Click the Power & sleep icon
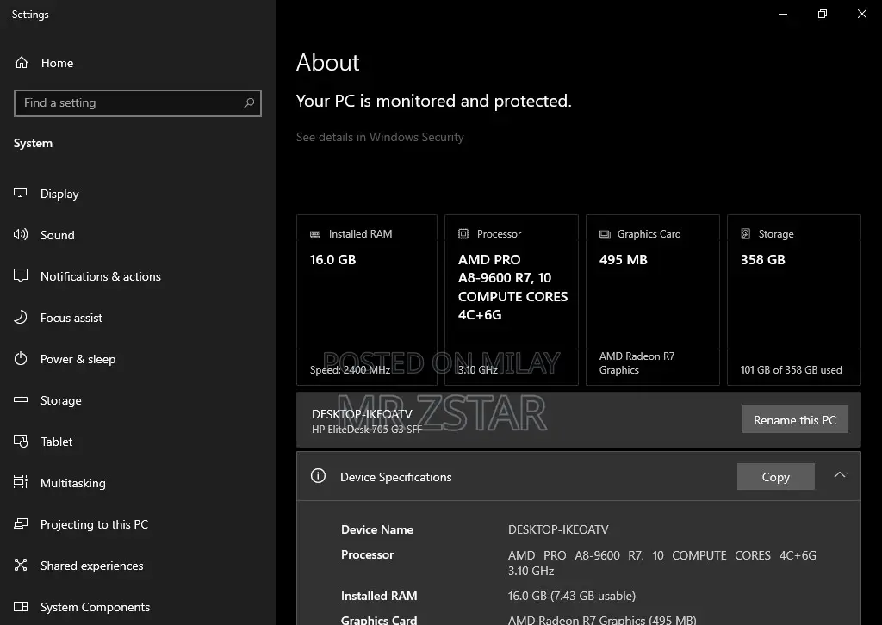Viewport: 882px width, 625px height. click(x=22, y=359)
